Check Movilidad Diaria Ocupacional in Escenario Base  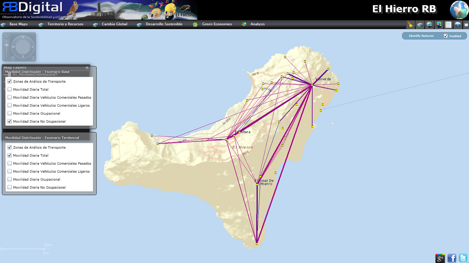pyautogui.click(x=10, y=113)
